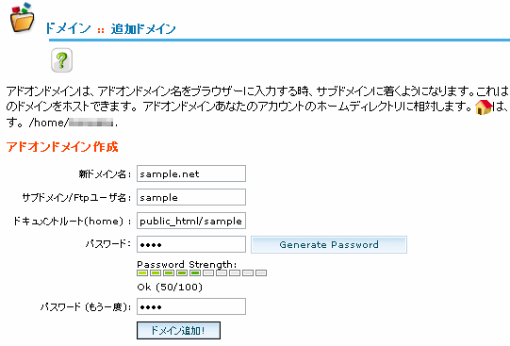Focus the first パスワード input field

tap(191, 244)
